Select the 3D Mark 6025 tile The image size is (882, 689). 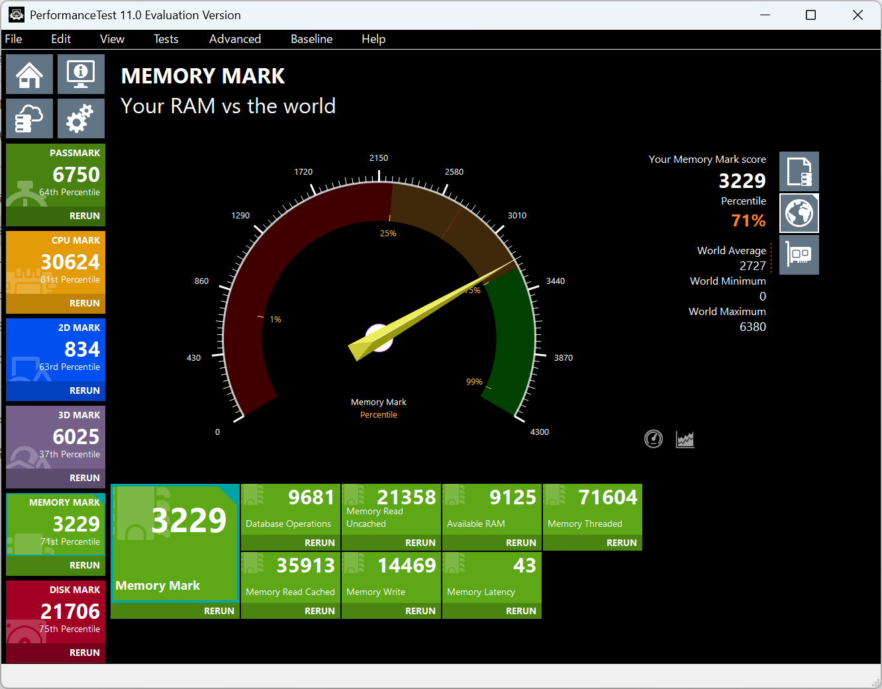click(56, 437)
